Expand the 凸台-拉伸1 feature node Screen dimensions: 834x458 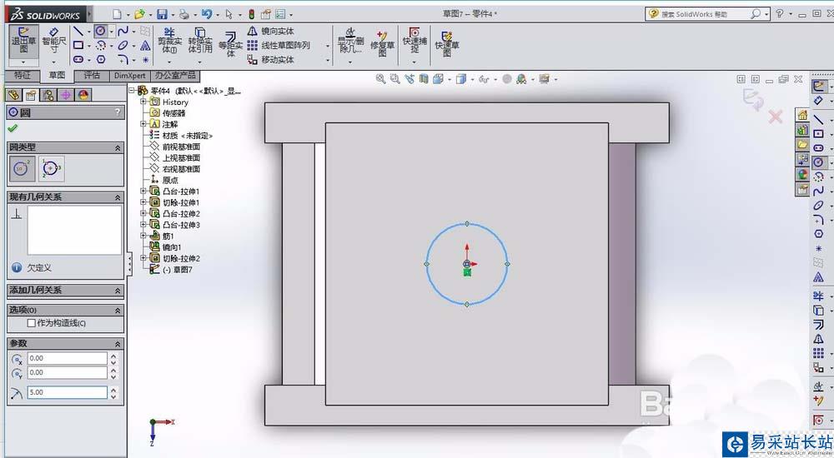tap(143, 191)
